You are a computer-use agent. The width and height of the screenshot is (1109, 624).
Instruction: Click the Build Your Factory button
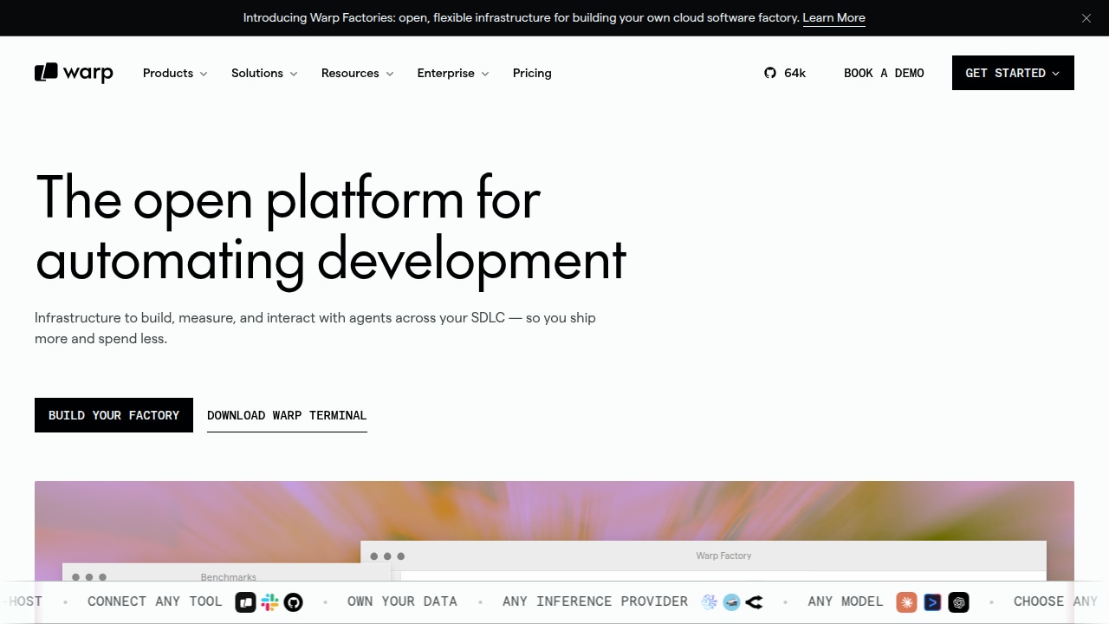(x=113, y=415)
